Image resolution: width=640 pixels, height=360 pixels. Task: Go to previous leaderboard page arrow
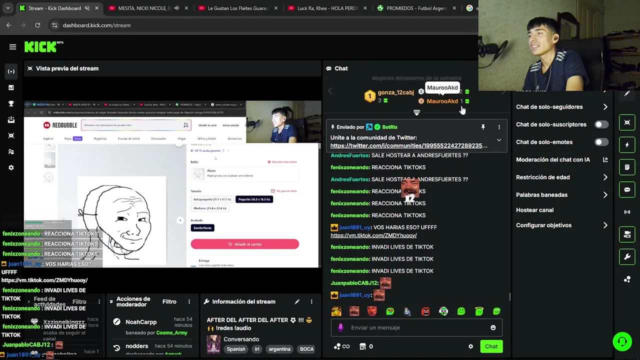click(330, 91)
